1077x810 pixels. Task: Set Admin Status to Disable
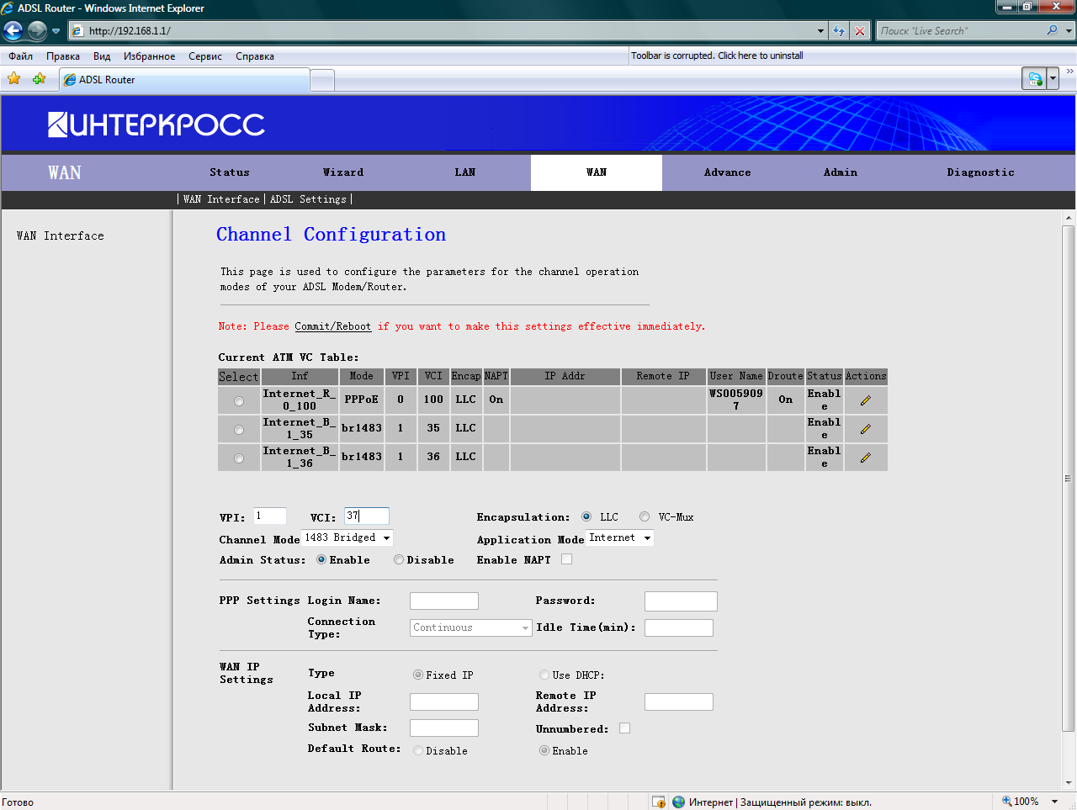pyautogui.click(x=399, y=559)
